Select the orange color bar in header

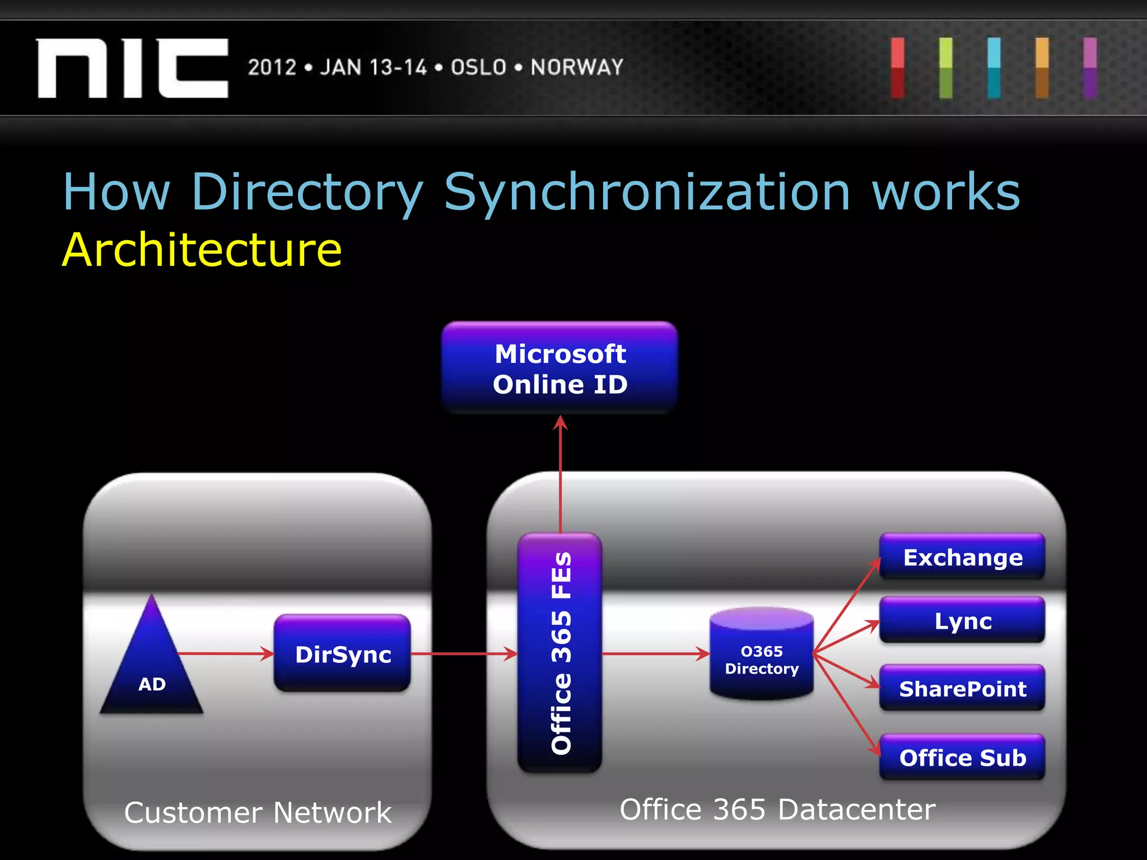point(1042,68)
